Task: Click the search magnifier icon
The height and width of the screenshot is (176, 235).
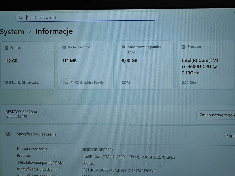Action: click(x=21, y=18)
